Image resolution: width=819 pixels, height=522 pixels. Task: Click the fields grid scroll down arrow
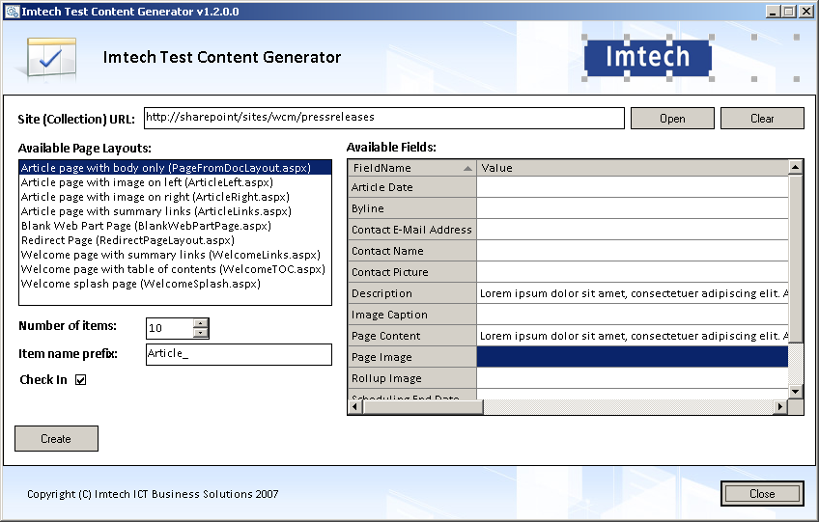tap(795, 391)
